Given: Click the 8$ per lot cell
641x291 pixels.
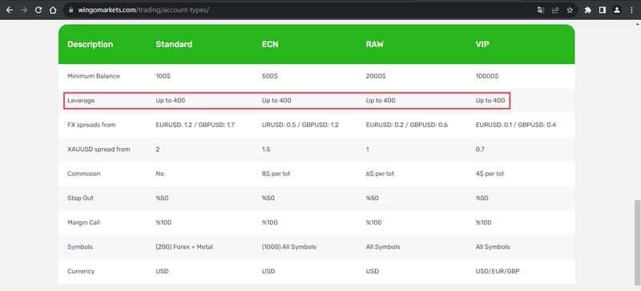Looking at the screenshot, I should [x=276, y=173].
